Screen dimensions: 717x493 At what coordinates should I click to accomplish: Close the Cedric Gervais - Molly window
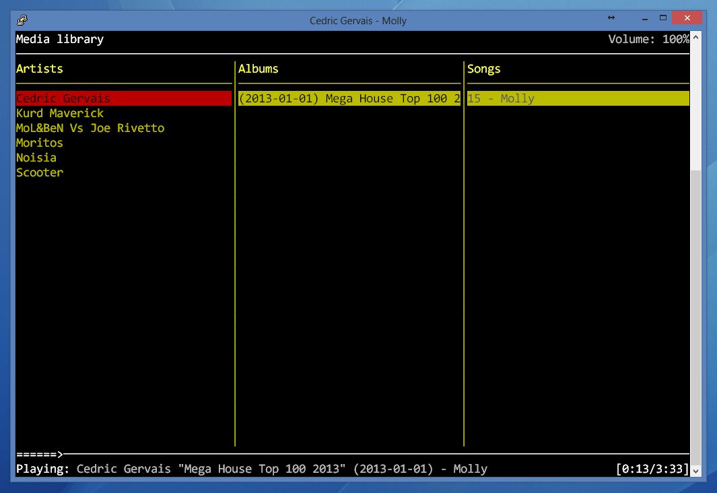tap(687, 18)
